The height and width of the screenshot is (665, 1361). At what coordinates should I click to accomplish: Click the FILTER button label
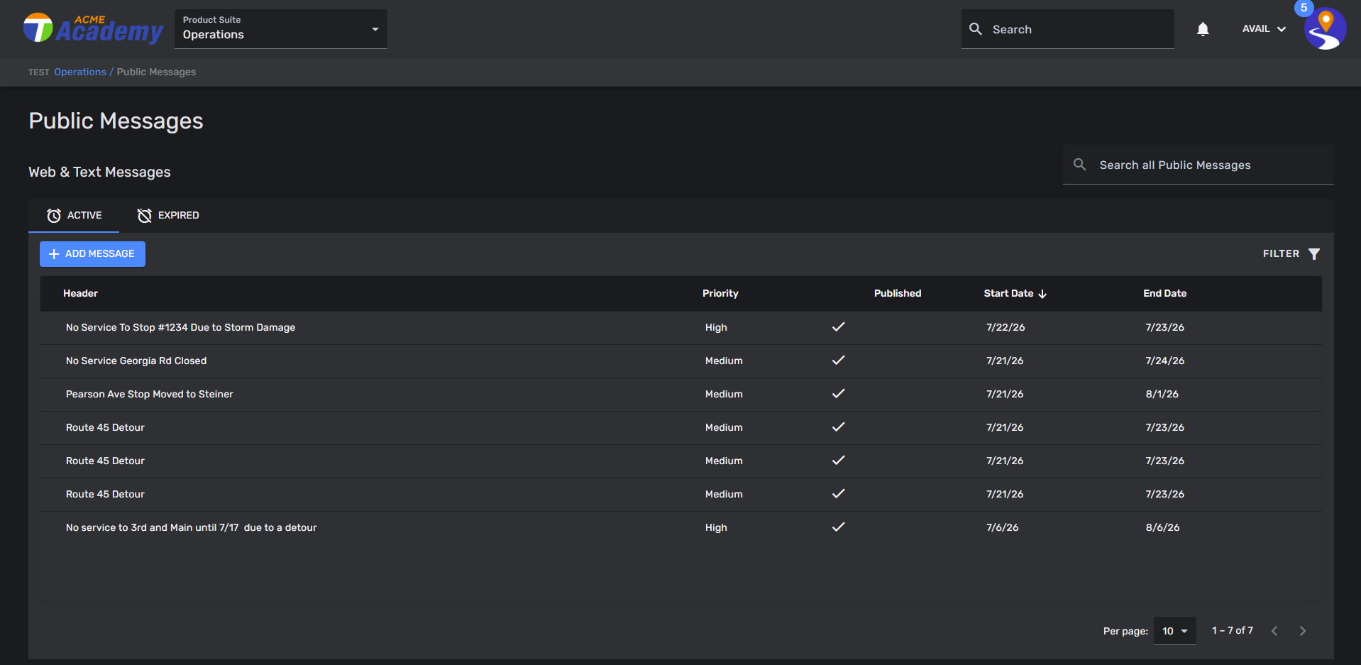(x=1281, y=254)
